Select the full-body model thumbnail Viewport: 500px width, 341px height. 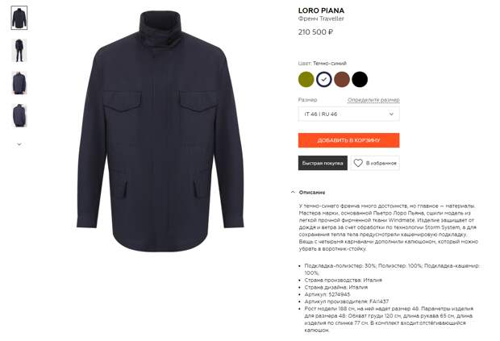(x=19, y=50)
